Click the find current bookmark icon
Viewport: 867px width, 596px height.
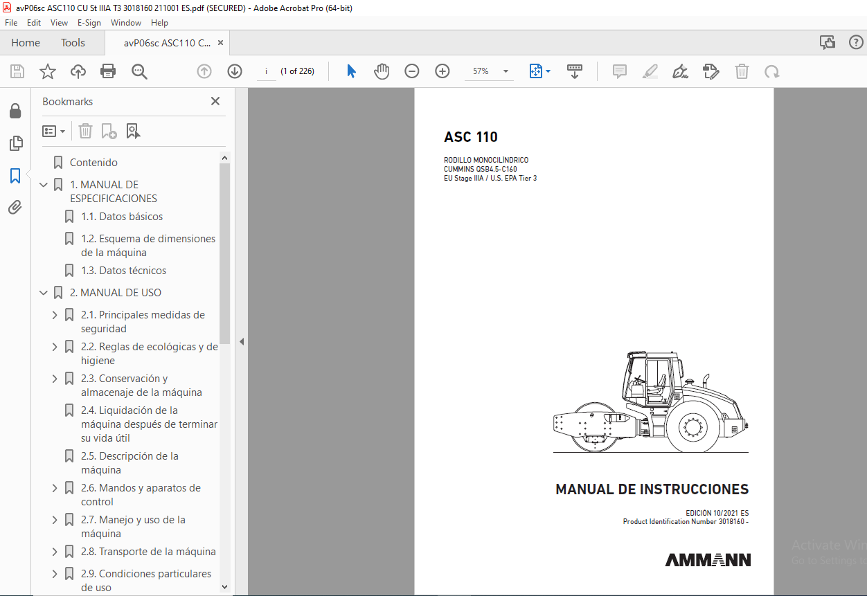pos(134,131)
